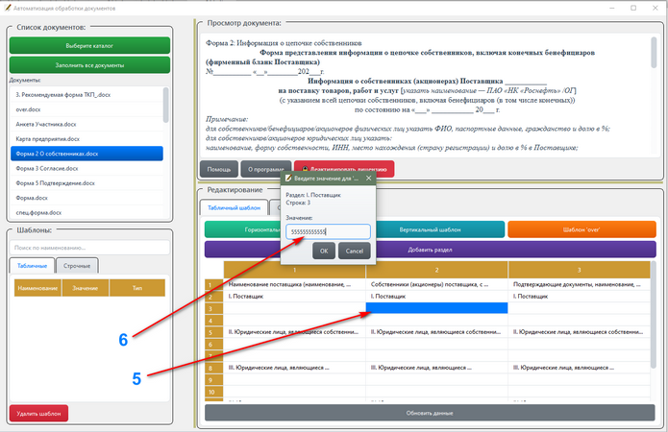The width and height of the screenshot is (668, 432).
Task: Select Форма.docx in the list
Action: pos(87,198)
